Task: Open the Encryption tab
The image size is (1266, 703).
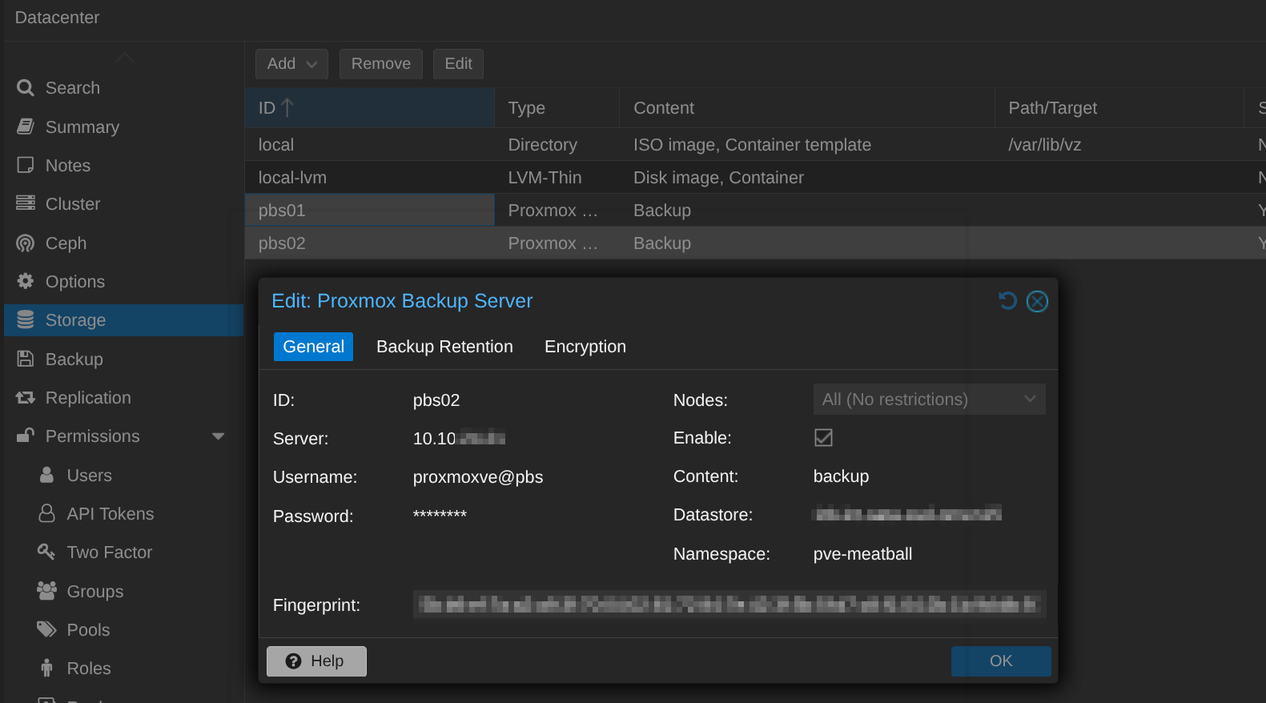Action: [585, 347]
